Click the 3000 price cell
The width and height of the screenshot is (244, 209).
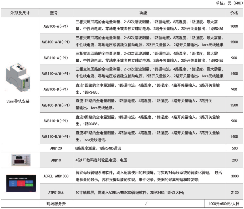coord(234,176)
